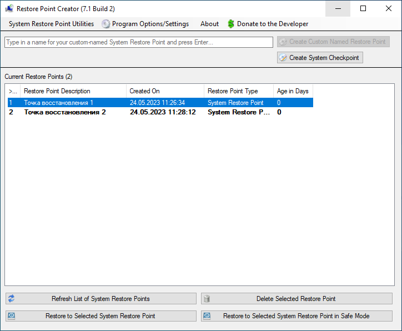Open Donate to the Developer menu
The image size is (402, 331).
coord(268,24)
